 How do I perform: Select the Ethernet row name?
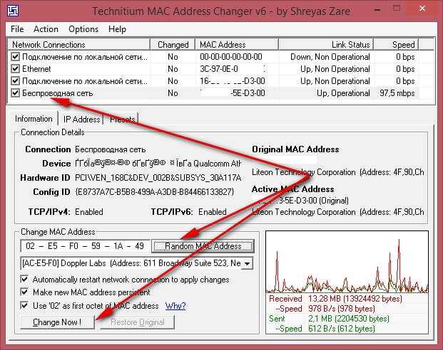coord(36,69)
